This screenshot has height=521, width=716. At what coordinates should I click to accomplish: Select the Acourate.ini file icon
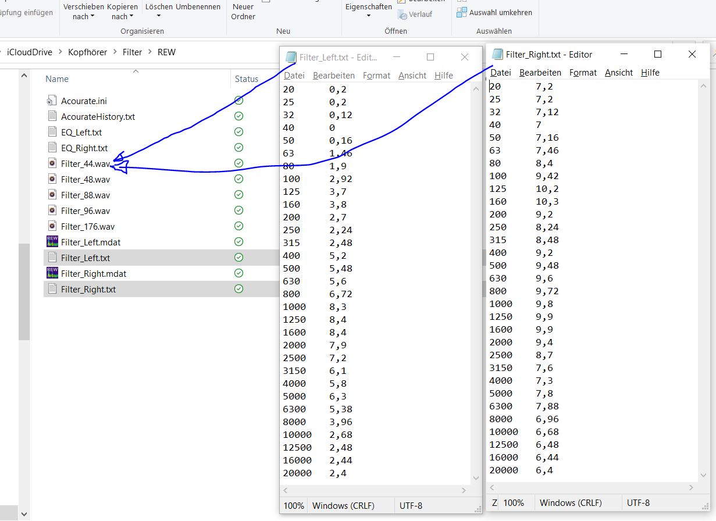[x=52, y=101]
